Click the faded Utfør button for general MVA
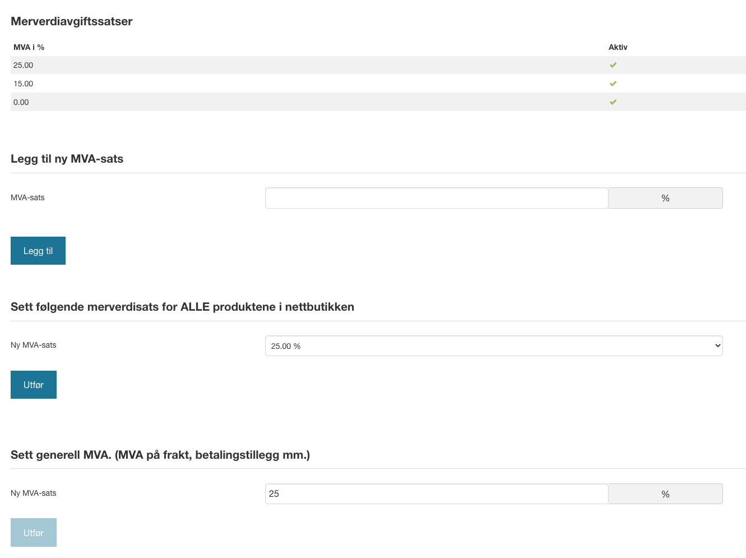Viewport: 746px width, 558px height. [x=34, y=533]
